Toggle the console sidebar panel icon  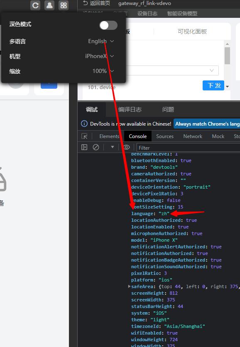[84, 147]
